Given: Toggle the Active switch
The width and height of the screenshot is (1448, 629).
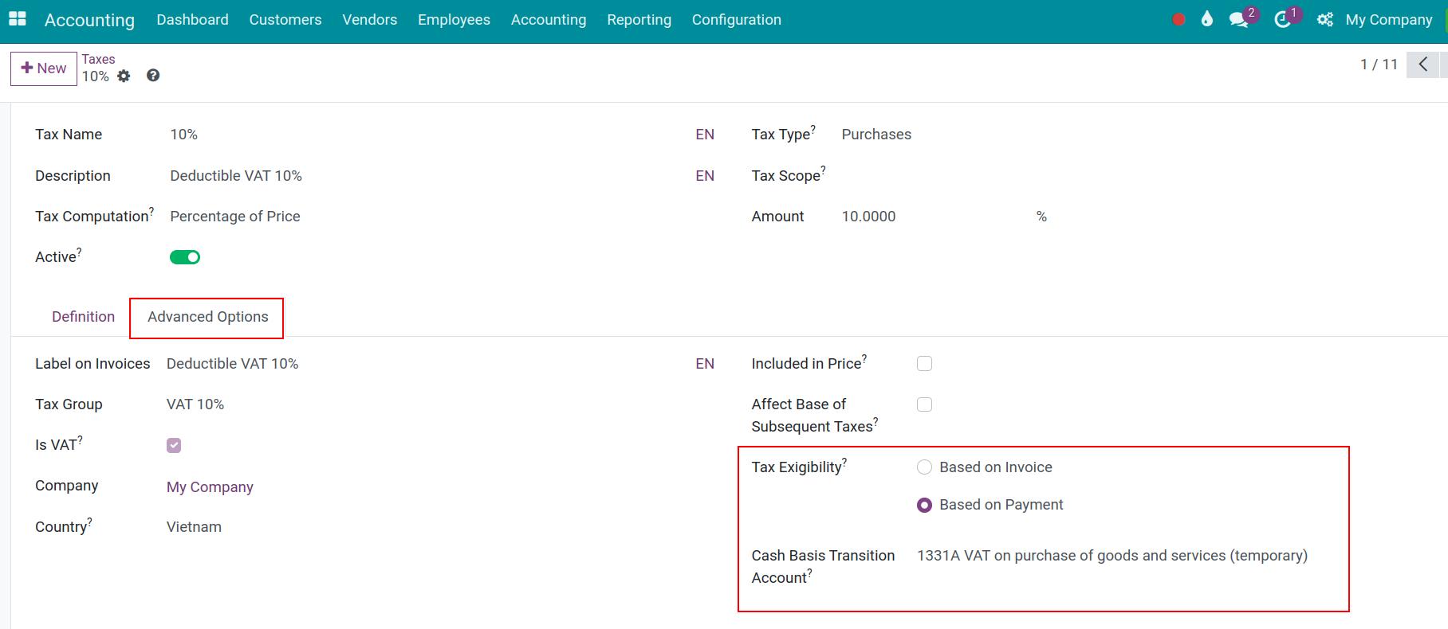Looking at the screenshot, I should 185,257.
